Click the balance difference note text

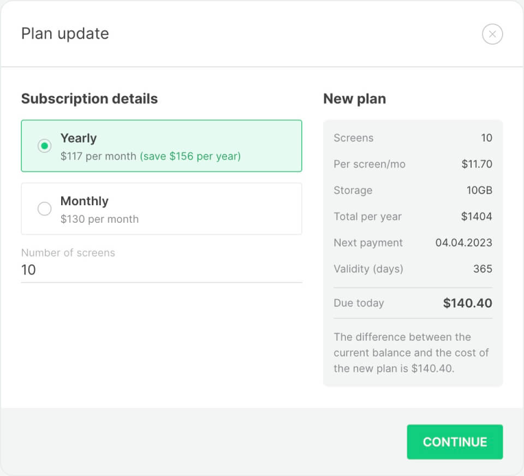click(410, 353)
